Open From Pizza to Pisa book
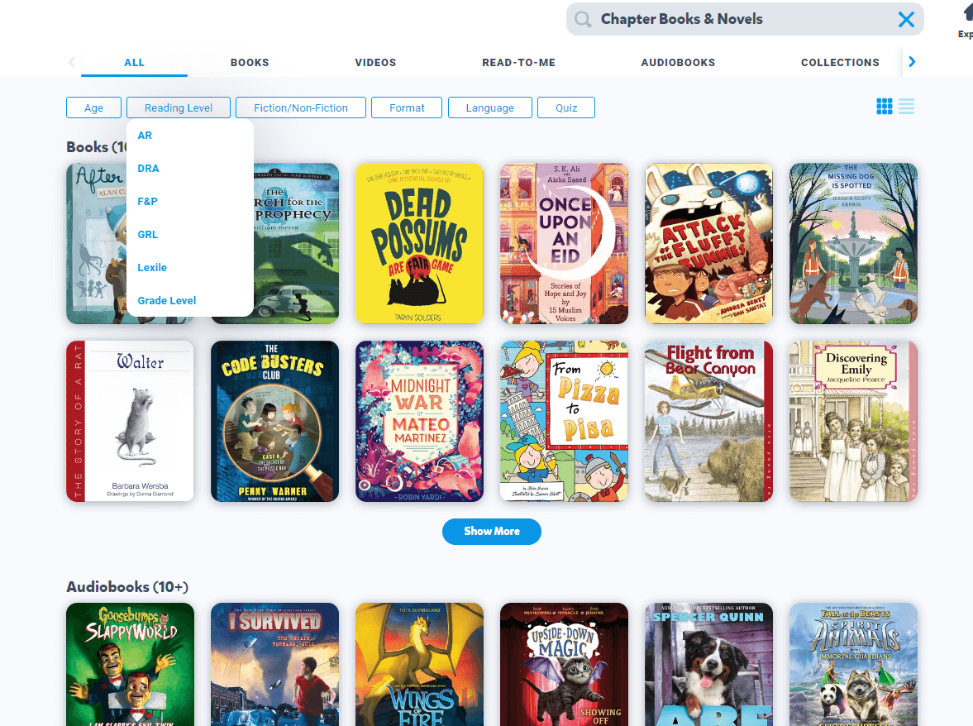 coord(564,421)
